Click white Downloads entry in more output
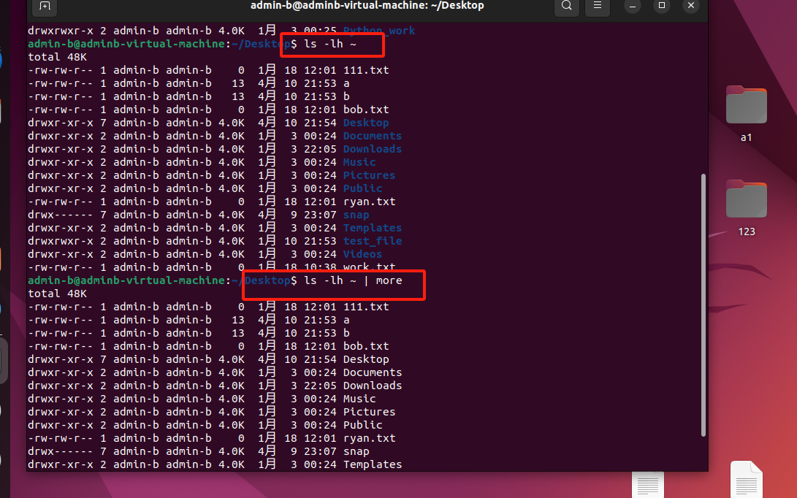 [x=372, y=386]
